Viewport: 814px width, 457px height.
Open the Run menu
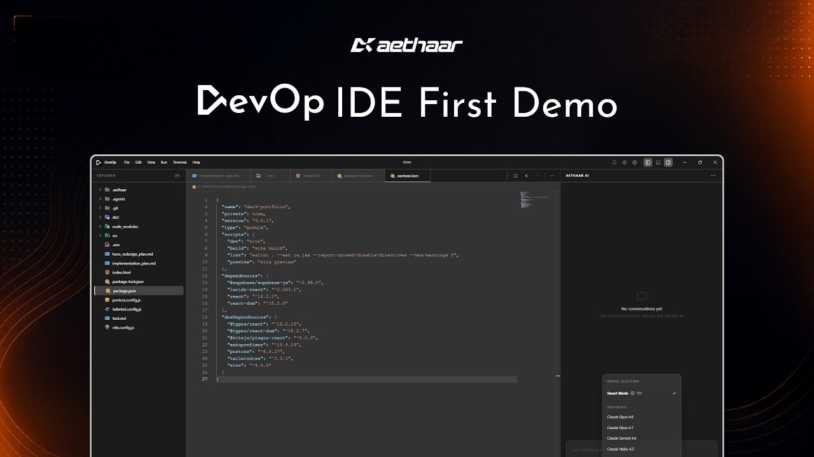164,162
